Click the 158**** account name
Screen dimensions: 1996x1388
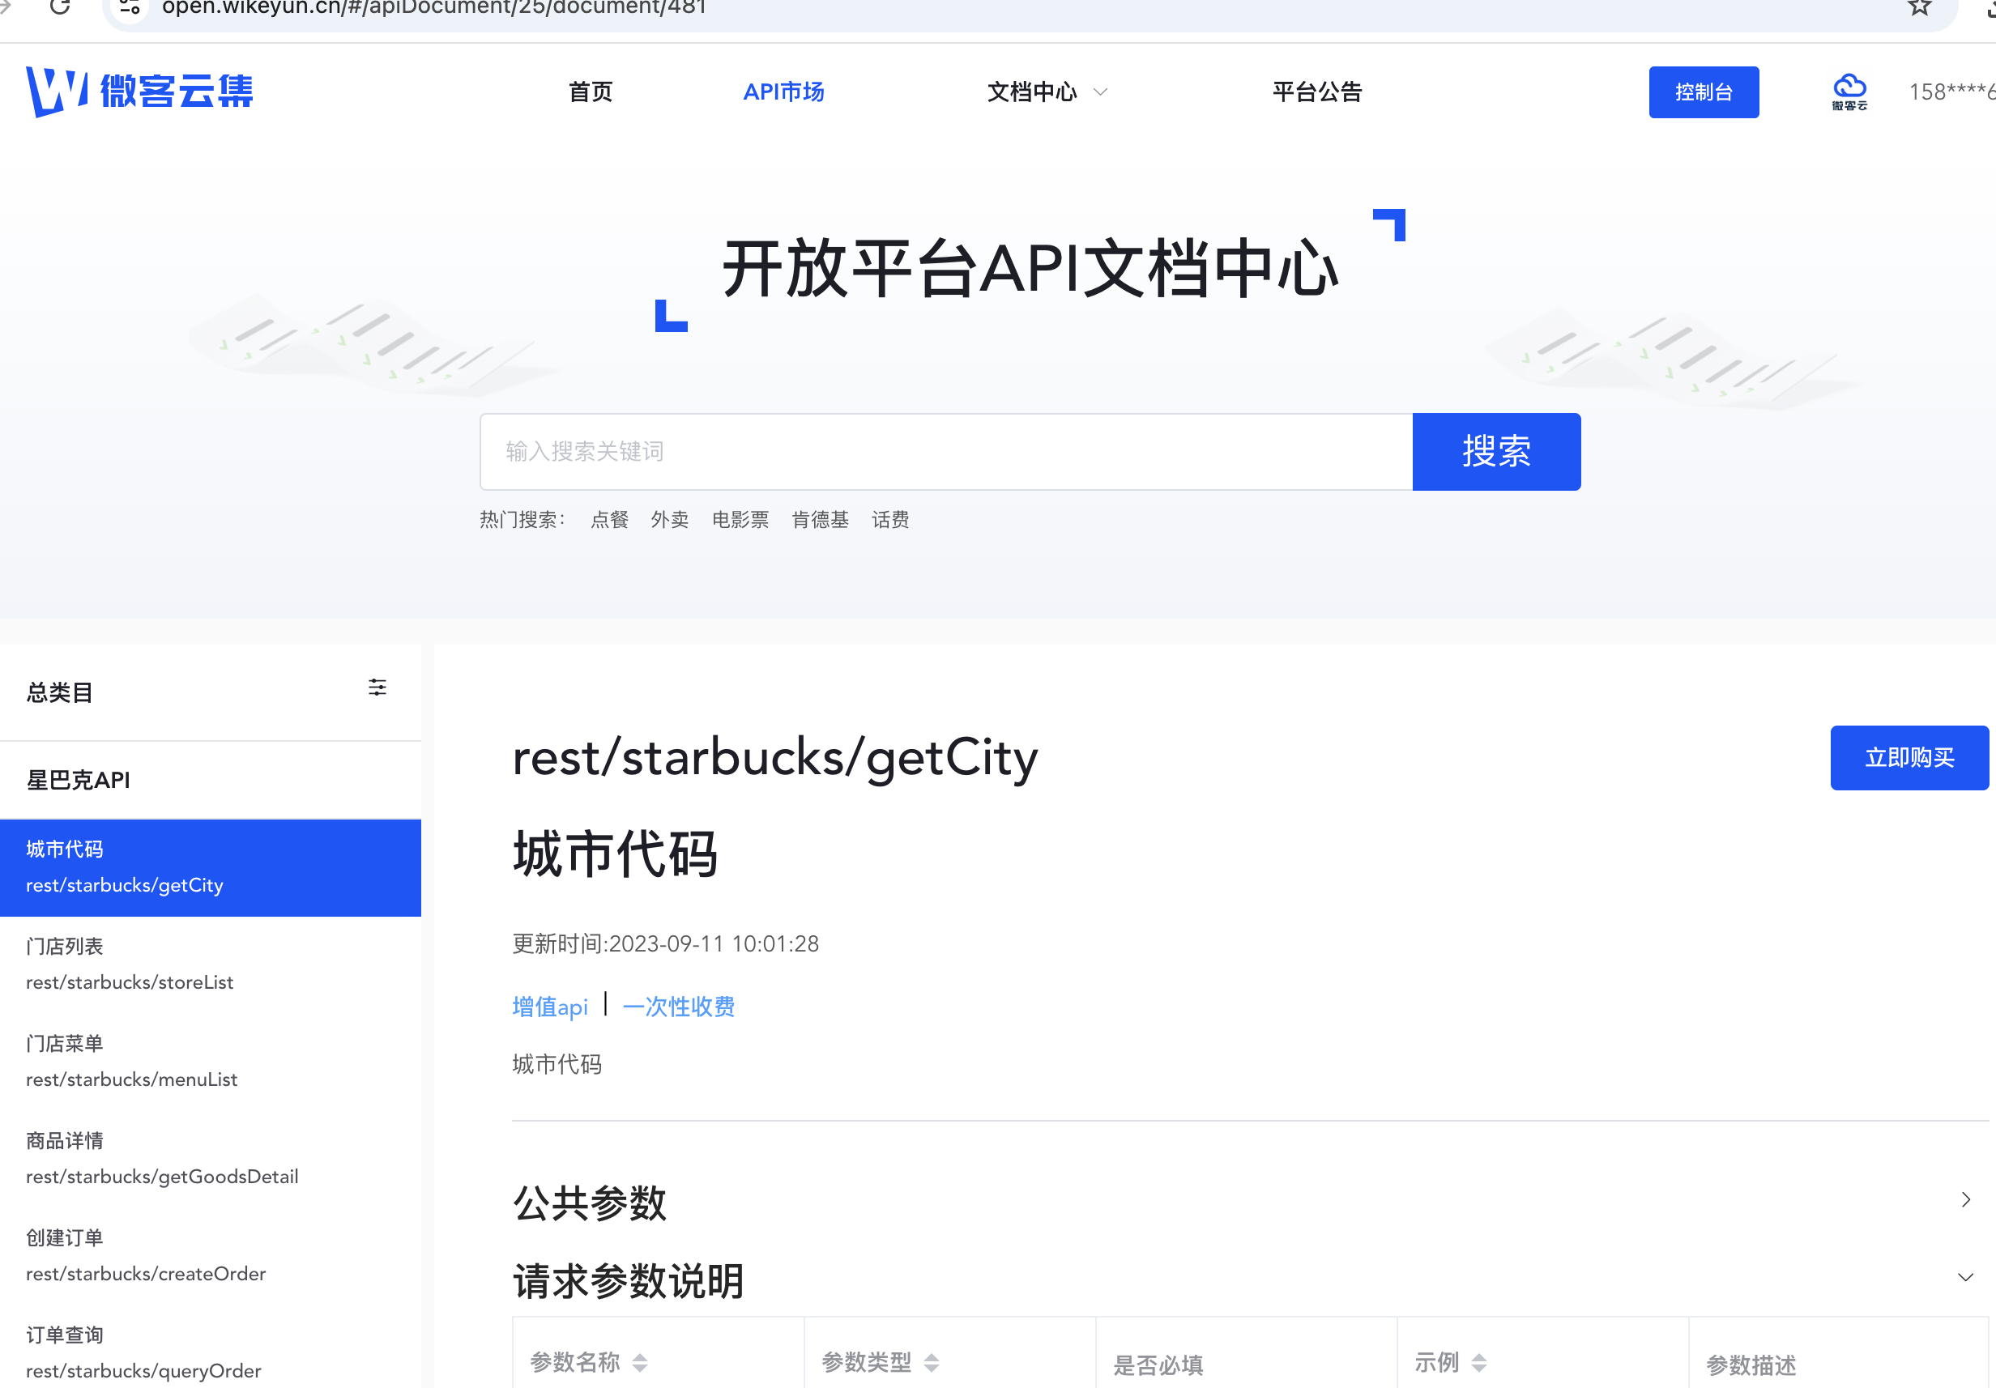click(x=1952, y=92)
